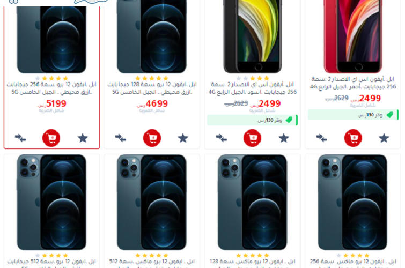Favorite the 4699 iPhone 12 Pro with star

click(x=183, y=138)
